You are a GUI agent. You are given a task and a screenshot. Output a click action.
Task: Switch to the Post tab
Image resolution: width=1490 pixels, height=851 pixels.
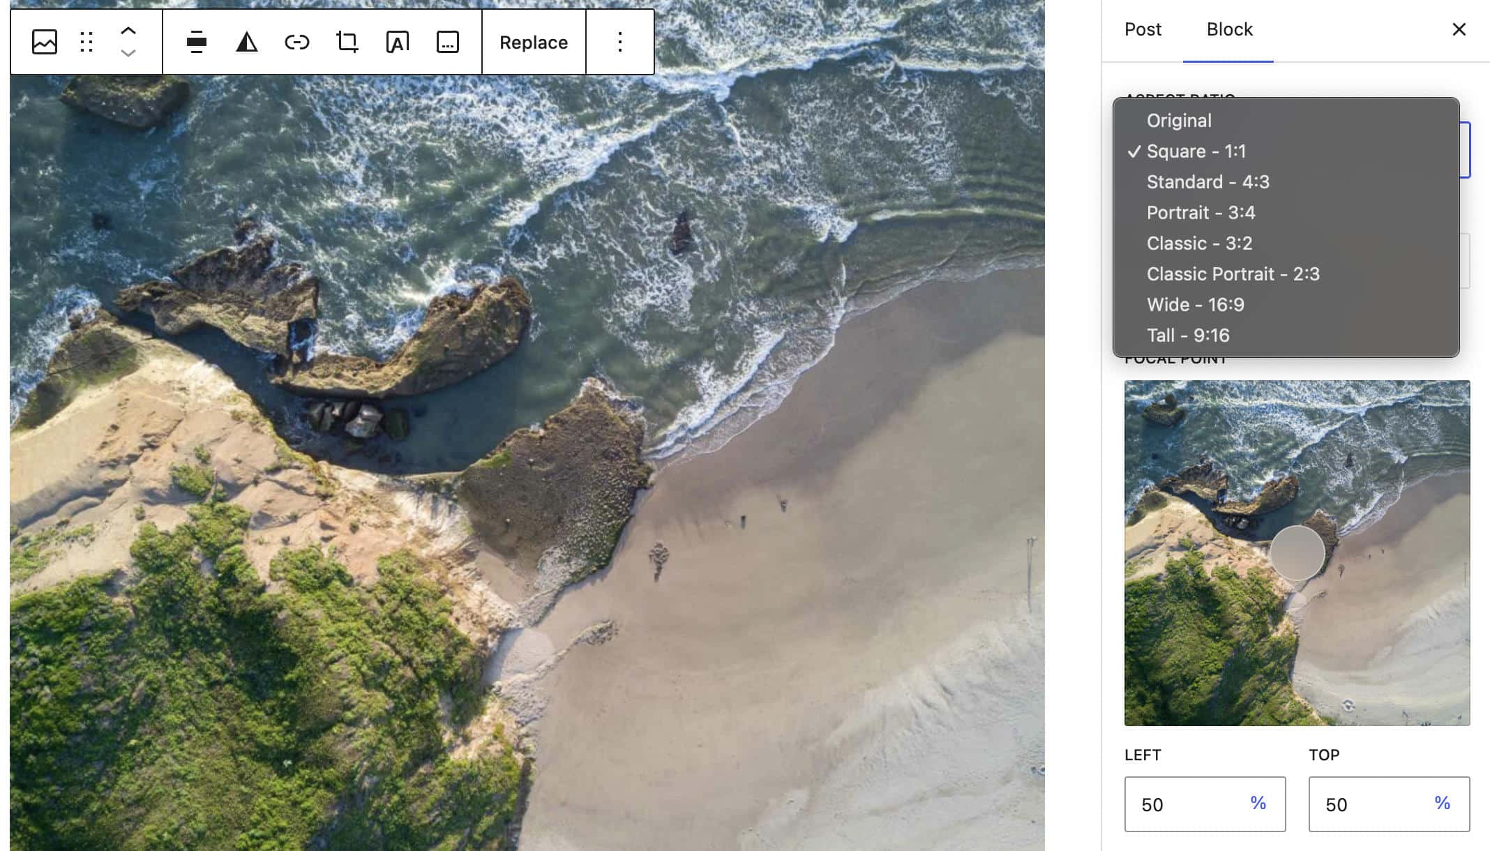[1142, 29]
